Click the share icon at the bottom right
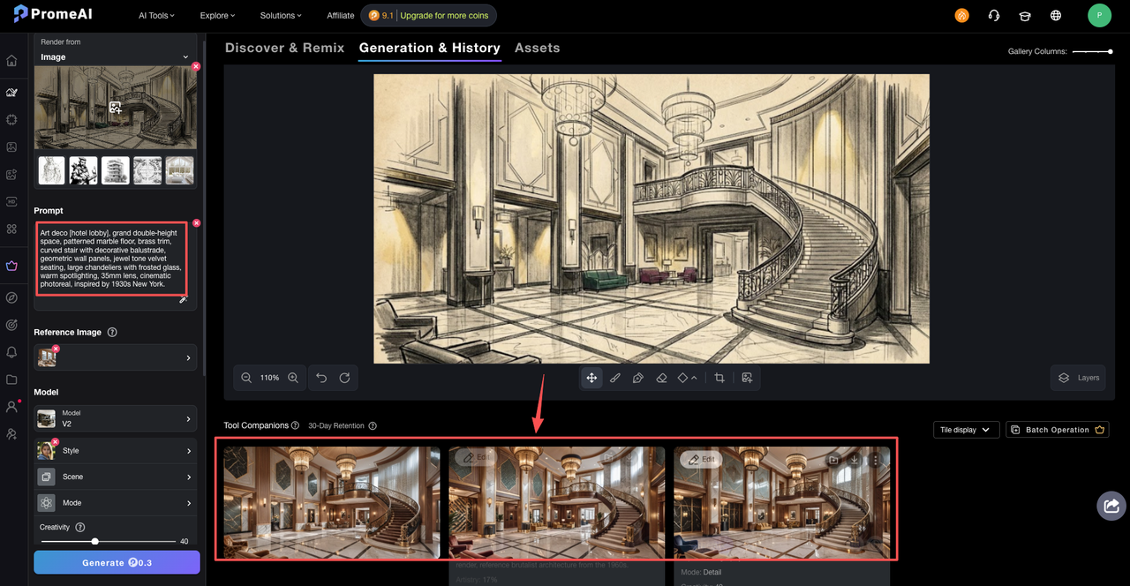The height and width of the screenshot is (586, 1130). tap(1111, 505)
